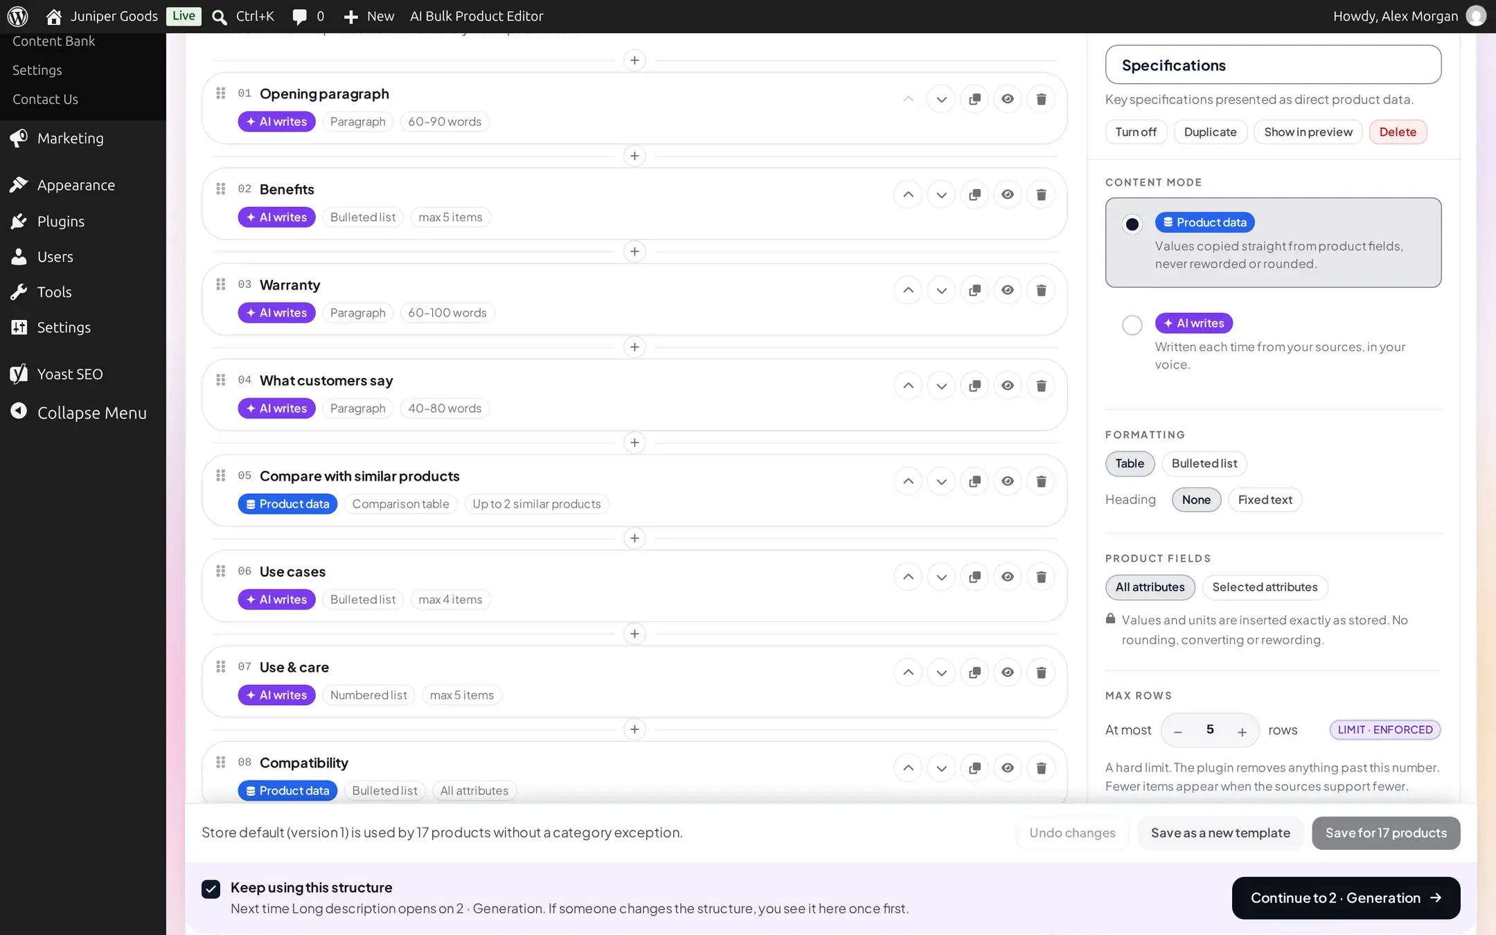Move Use & care section up
1496x935 pixels.
click(908, 673)
